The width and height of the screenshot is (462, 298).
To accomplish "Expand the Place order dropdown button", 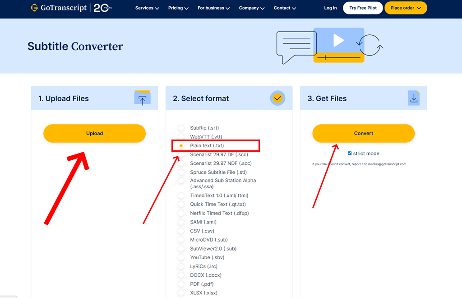I will coord(406,8).
